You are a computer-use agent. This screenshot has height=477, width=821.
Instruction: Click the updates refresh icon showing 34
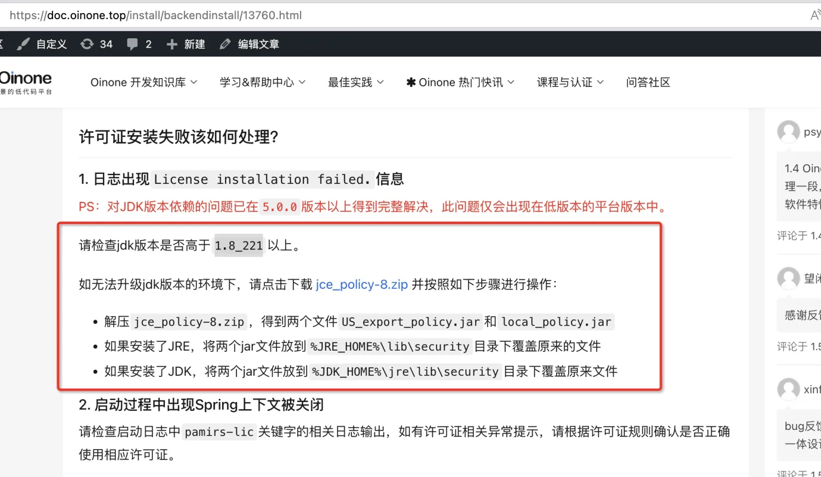[87, 44]
